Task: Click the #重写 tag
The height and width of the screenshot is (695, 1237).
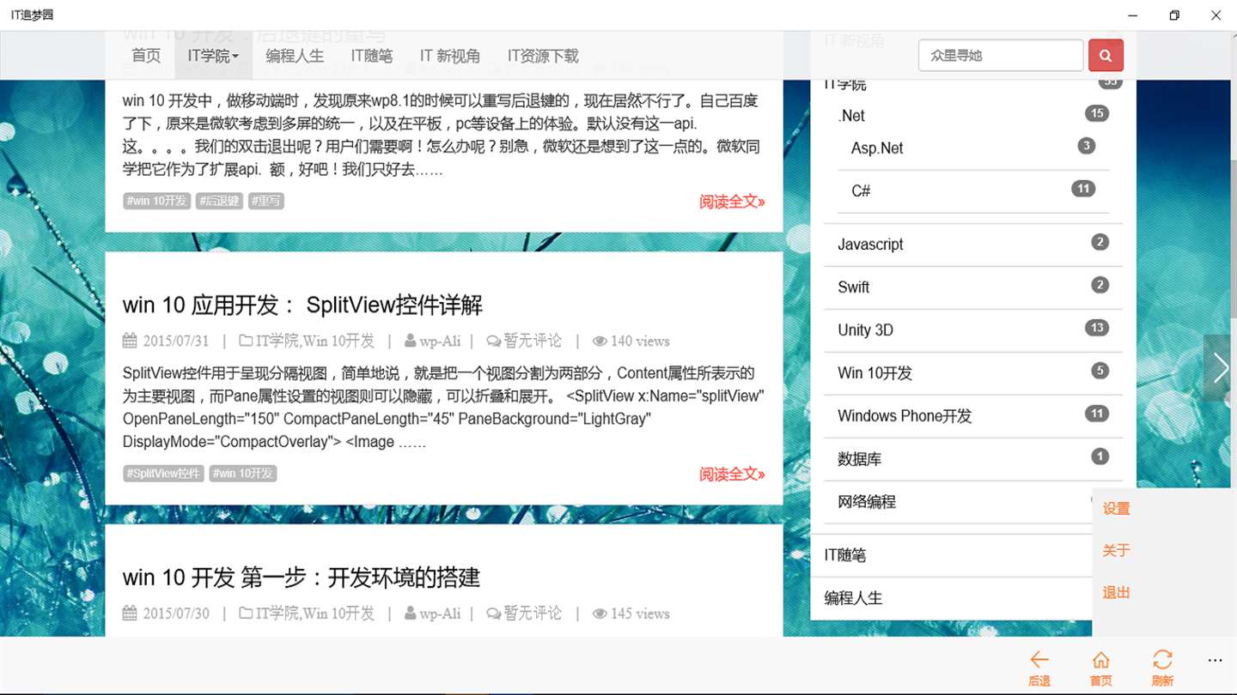Action: [x=265, y=201]
